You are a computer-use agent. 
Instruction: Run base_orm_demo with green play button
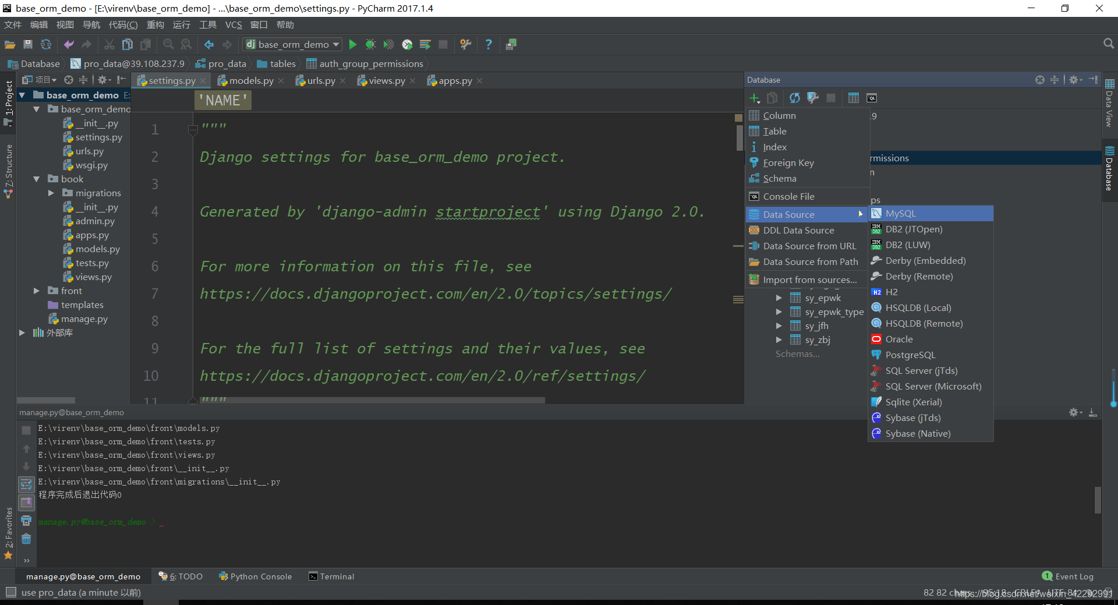tap(352, 44)
